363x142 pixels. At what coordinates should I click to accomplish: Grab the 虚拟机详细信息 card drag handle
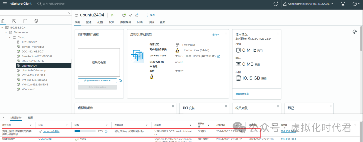pyautogui.click(x=225, y=33)
